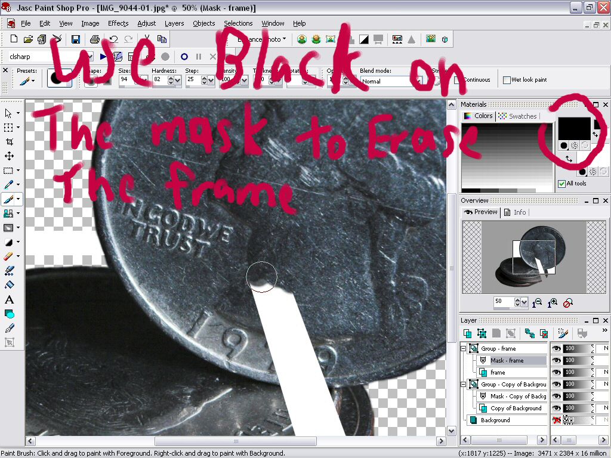Open the Effects menu
Viewport: 611px width, 458px height.
(x=118, y=23)
